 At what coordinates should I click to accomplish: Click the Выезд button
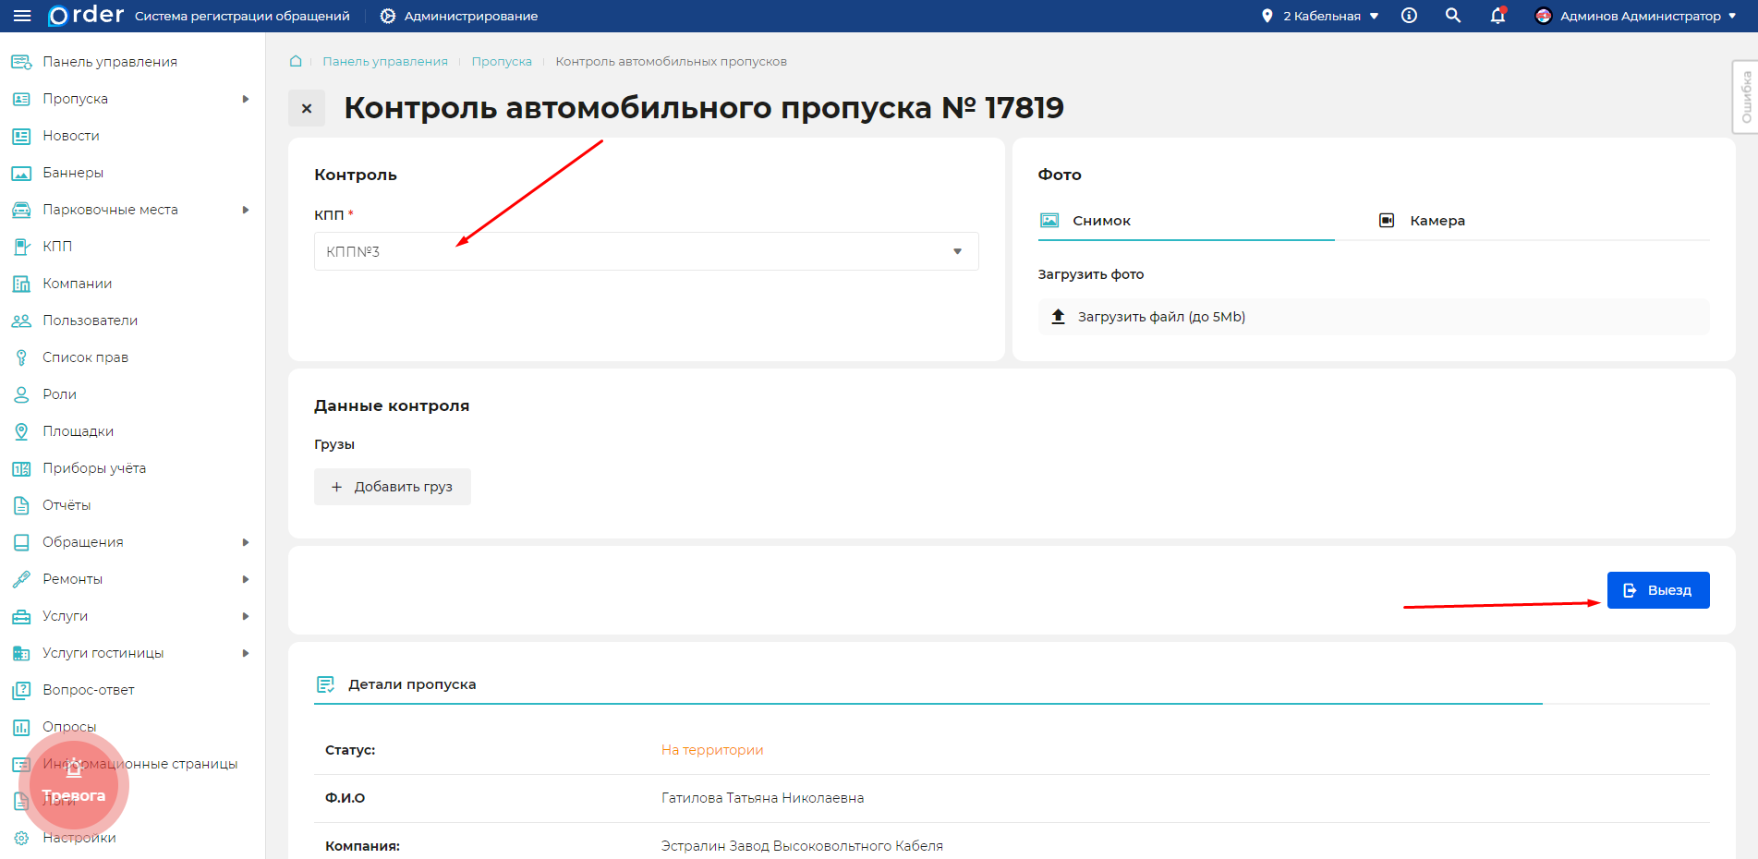point(1657,590)
